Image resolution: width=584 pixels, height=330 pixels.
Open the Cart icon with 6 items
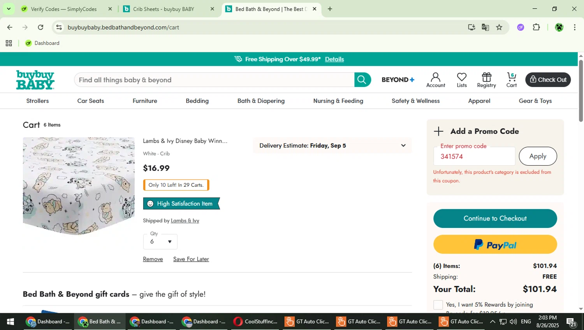[512, 80]
